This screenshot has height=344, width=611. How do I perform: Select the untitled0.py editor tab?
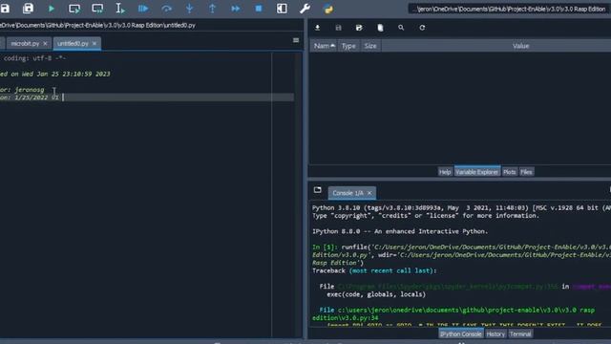pyautogui.click(x=73, y=43)
